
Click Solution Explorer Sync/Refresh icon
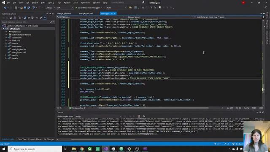coord(25,18)
